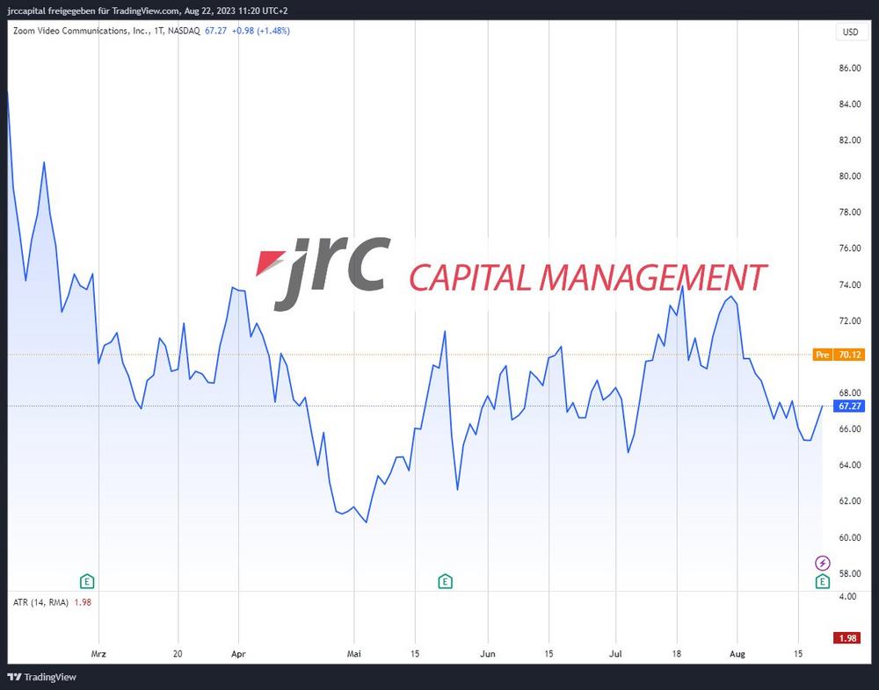The image size is (879, 690).
Task: Click the 60.00 price axis label
Action: [850, 537]
